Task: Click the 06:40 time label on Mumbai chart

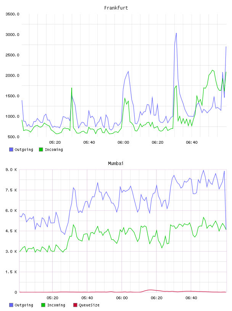Action: point(191,298)
